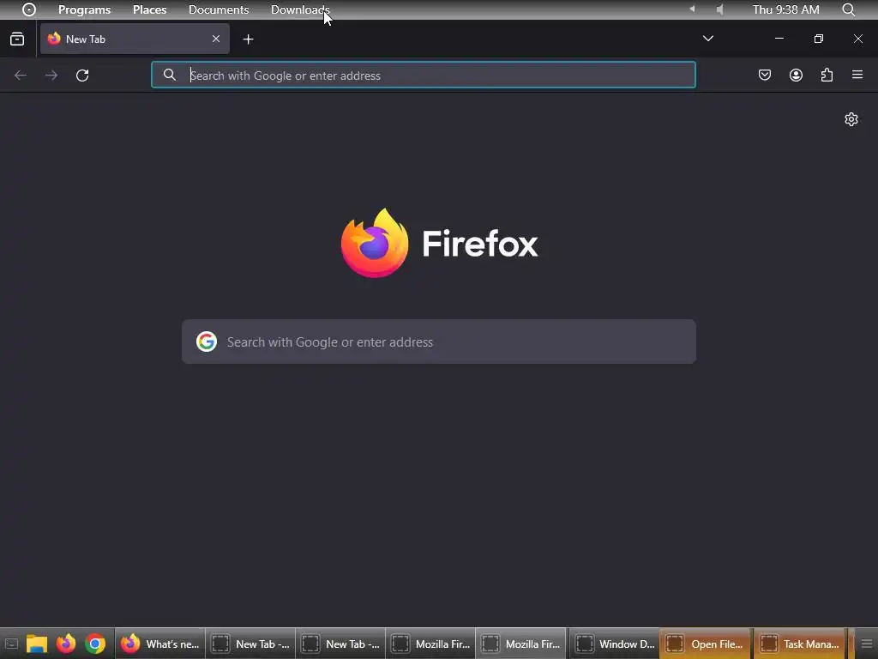
Task: Expand the tray arrow in top panel
Action: tap(692, 9)
